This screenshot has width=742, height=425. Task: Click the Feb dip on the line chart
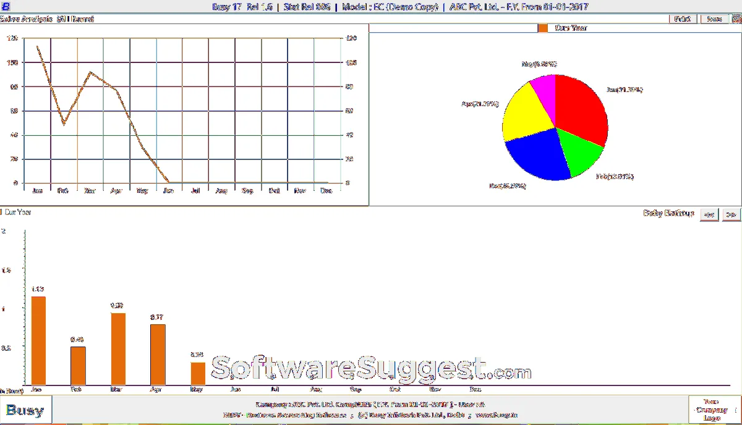64,124
